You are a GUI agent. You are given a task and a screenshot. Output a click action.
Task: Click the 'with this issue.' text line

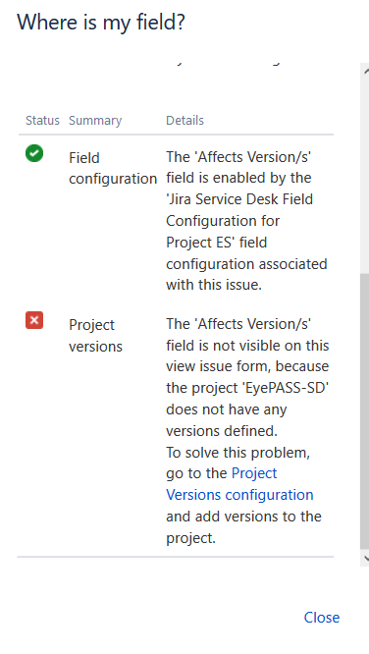coord(214,285)
